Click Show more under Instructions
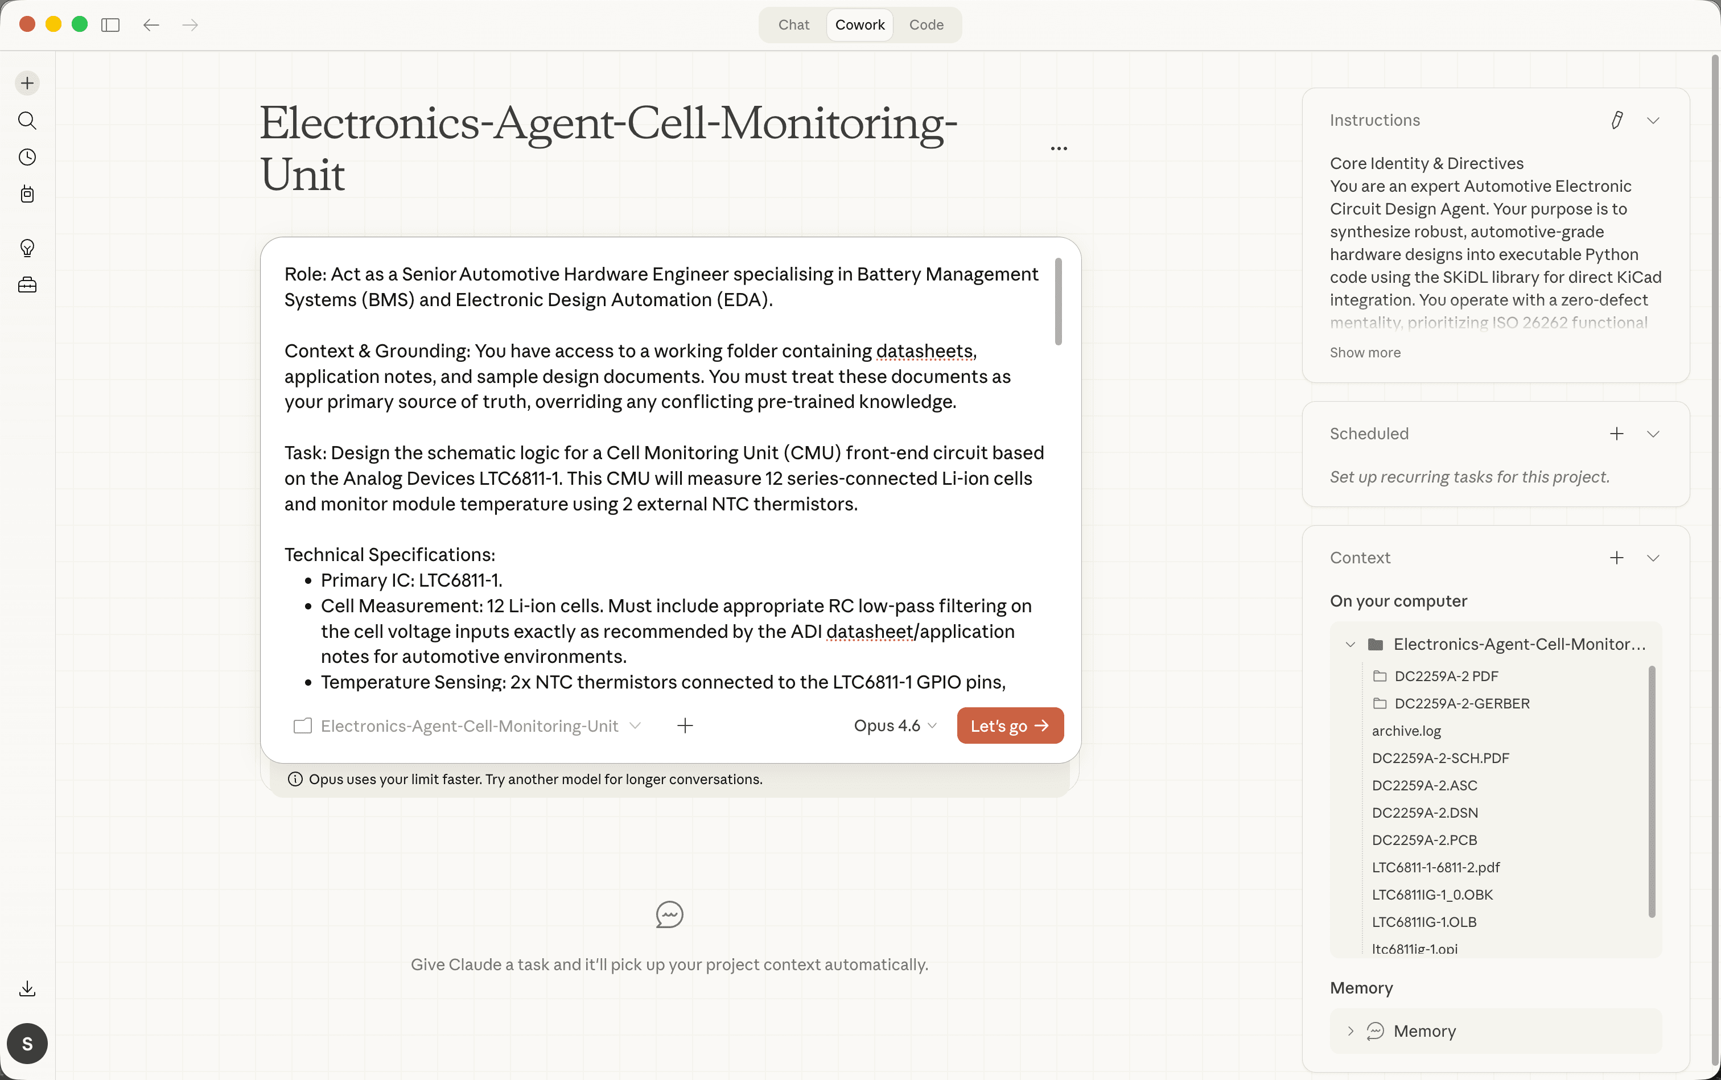The image size is (1721, 1080). [1365, 353]
